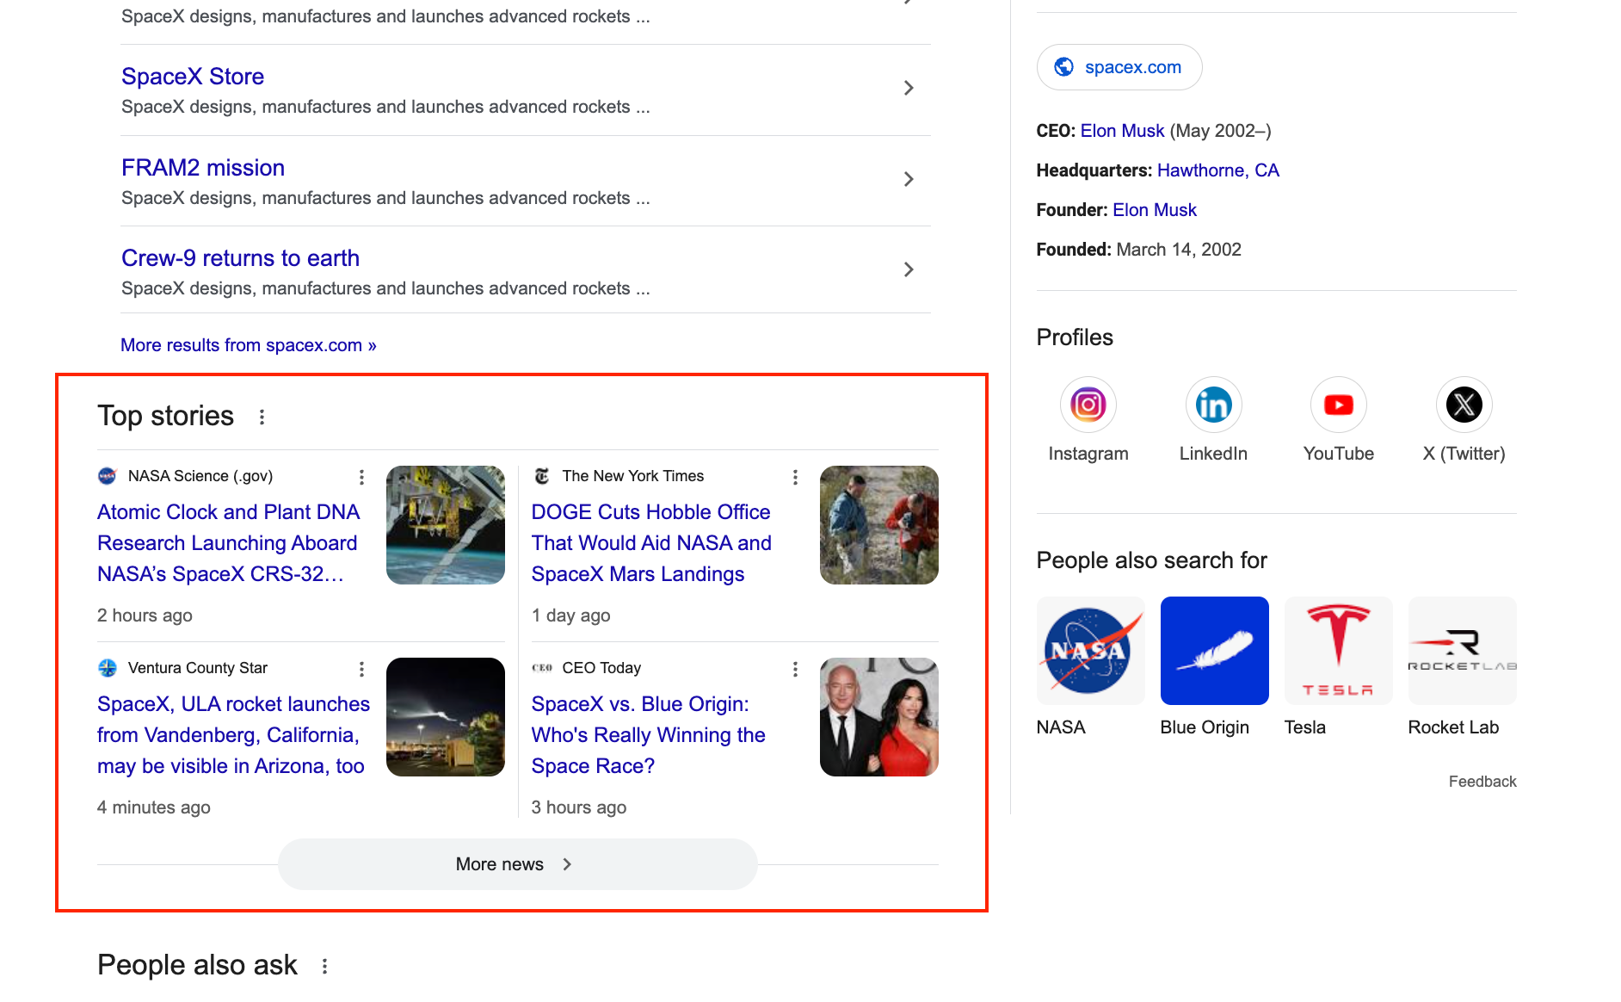Open options for Ventura County Star story
The width and height of the screenshot is (1621, 1002).
coord(361,669)
